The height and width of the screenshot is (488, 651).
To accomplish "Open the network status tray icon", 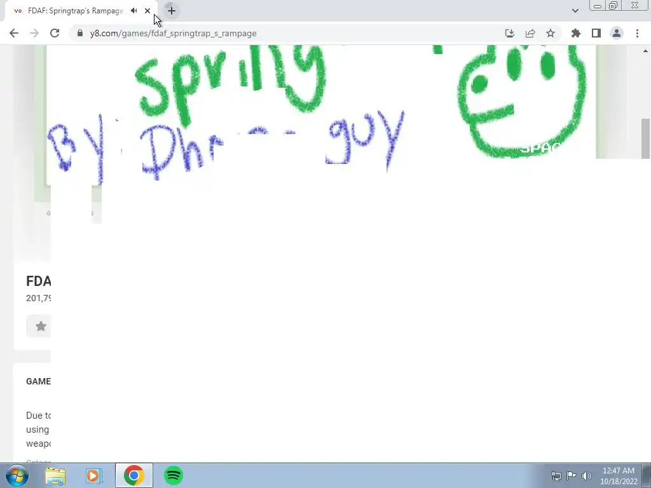I will (556, 476).
